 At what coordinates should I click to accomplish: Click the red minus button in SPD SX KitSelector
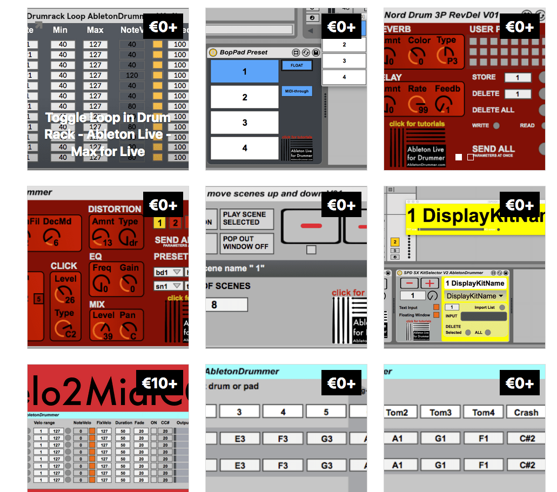[409, 283]
